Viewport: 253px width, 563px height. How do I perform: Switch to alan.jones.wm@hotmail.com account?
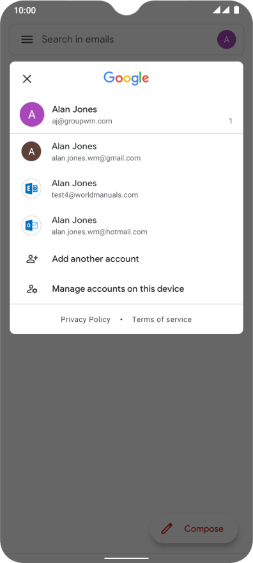tap(126, 226)
